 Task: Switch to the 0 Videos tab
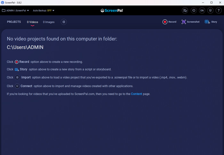click(x=33, y=22)
